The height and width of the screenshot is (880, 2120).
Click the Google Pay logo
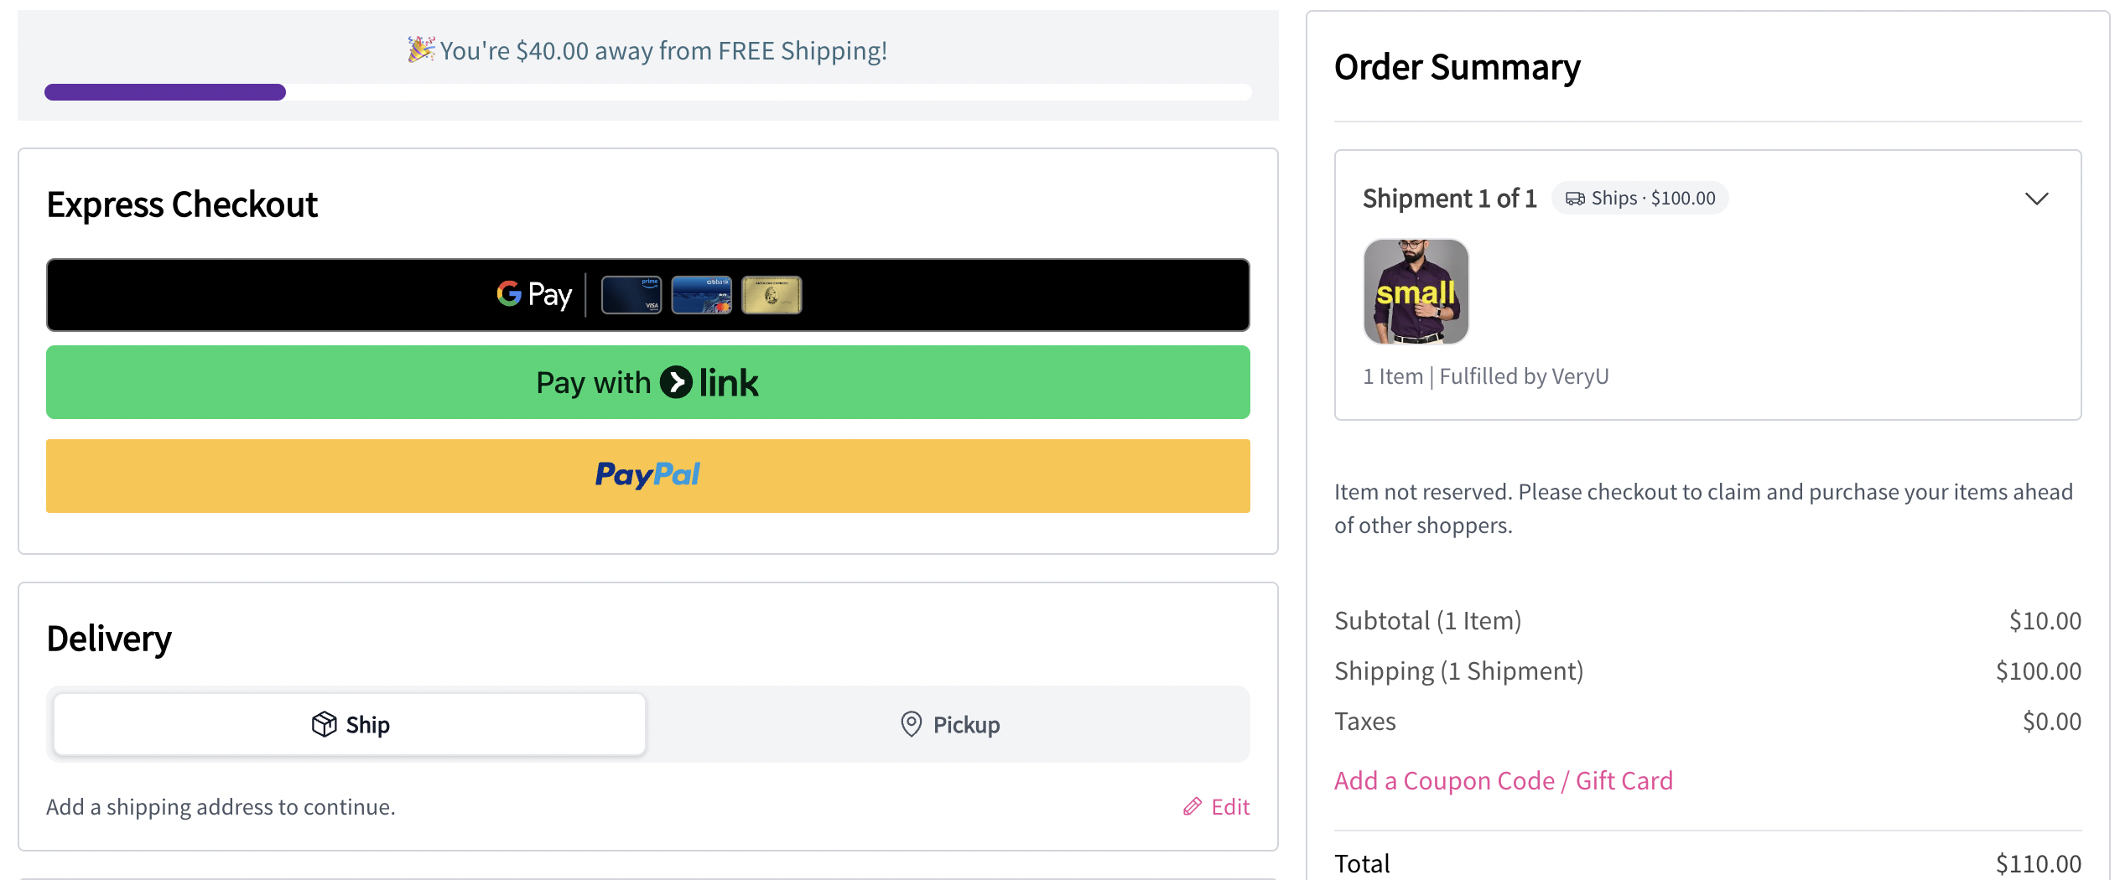tap(534, 294)
